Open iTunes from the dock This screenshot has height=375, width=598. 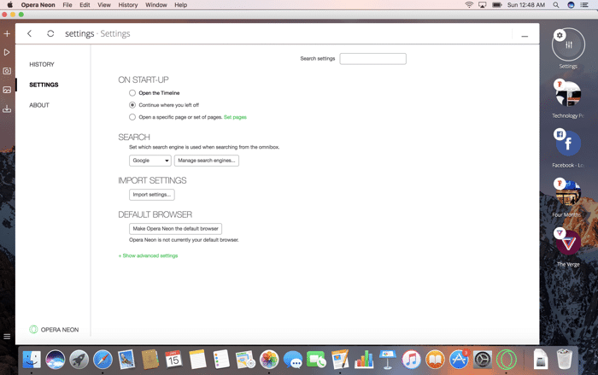(x=411, y=360)
